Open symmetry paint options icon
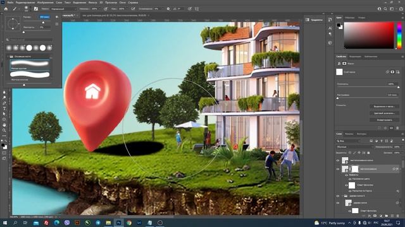Screen dimensions: 405x227 (197, 9)
